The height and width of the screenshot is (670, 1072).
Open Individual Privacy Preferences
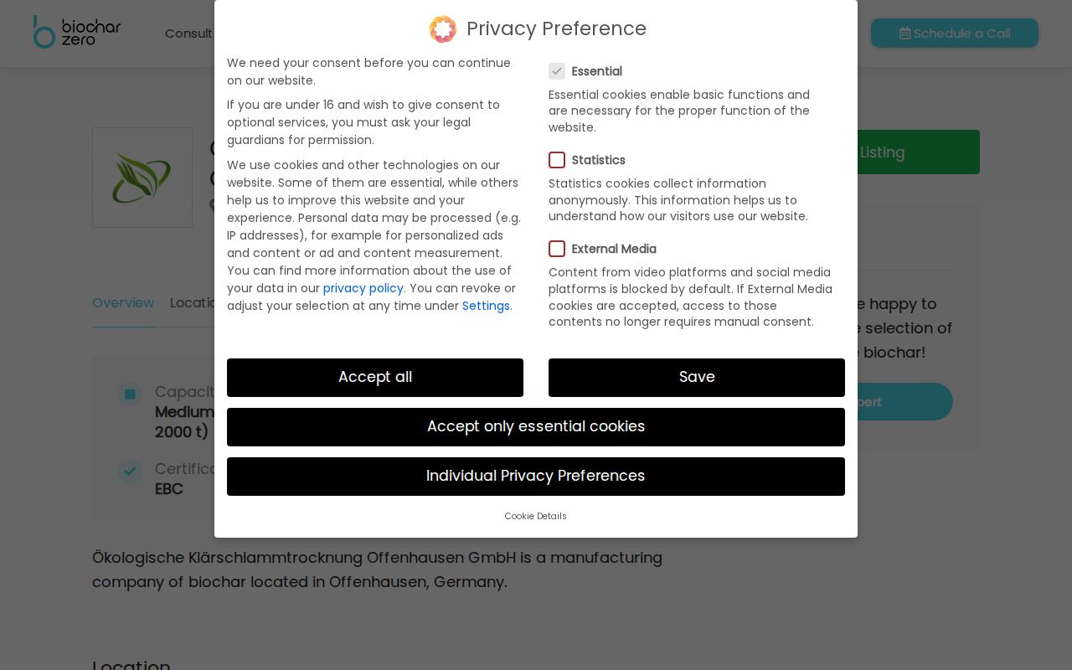pos(536,477)
